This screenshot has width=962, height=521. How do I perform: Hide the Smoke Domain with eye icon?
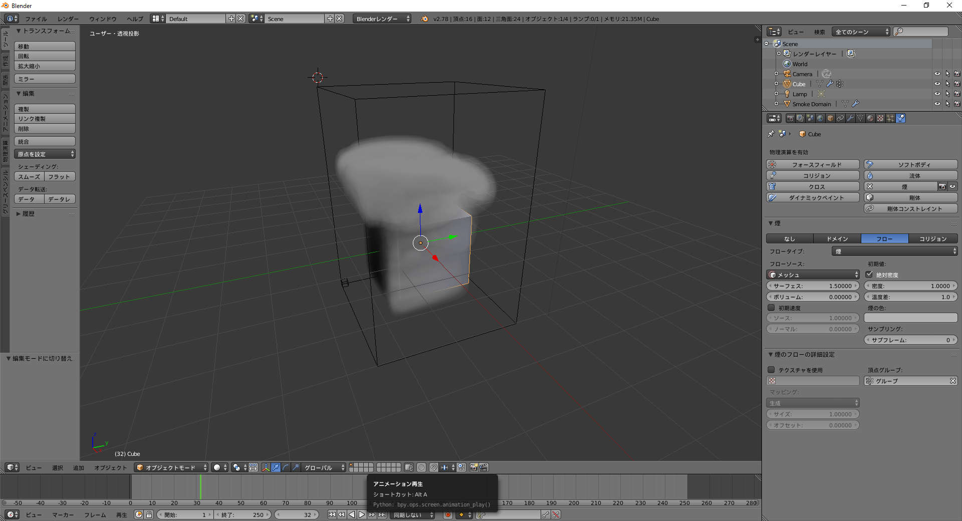point(937,104)
